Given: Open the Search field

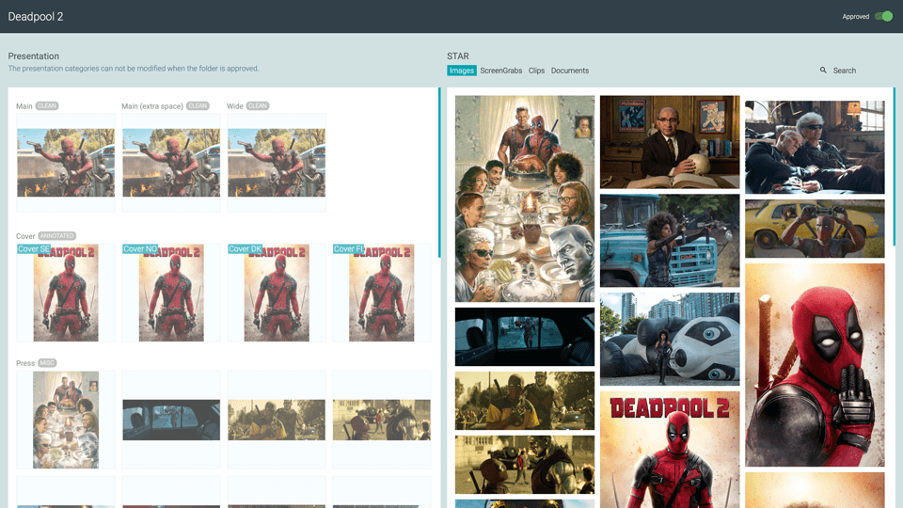Looking at the screenshot, I should [845, 71].
